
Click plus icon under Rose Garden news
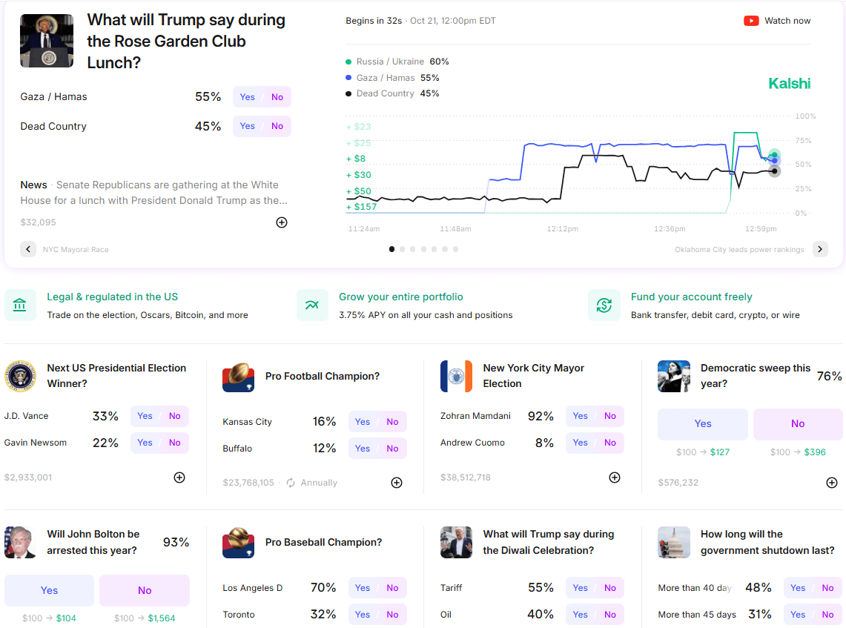click(x=282, y=222)
